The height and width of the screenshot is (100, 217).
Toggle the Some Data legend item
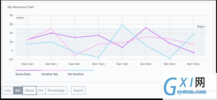[23, 74]
